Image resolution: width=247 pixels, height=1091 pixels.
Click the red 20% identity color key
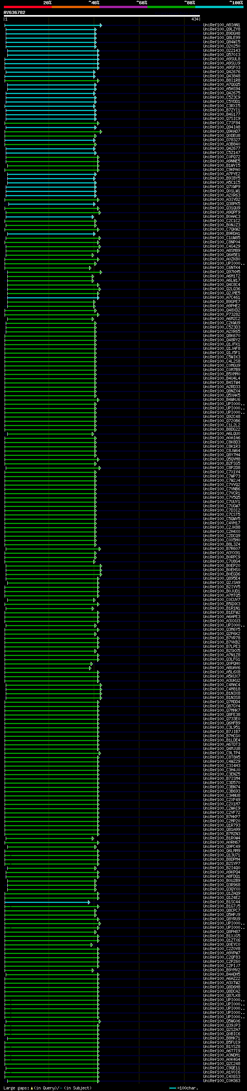point(27,7)
